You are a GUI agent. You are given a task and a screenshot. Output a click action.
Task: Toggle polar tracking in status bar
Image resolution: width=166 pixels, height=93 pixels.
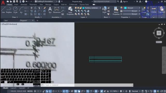pyautogui.click(x=53, y=91)
